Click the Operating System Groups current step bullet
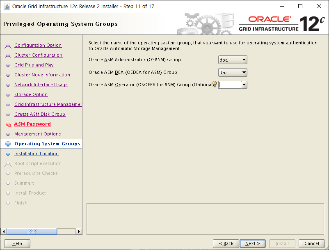 tap(8, 144)
